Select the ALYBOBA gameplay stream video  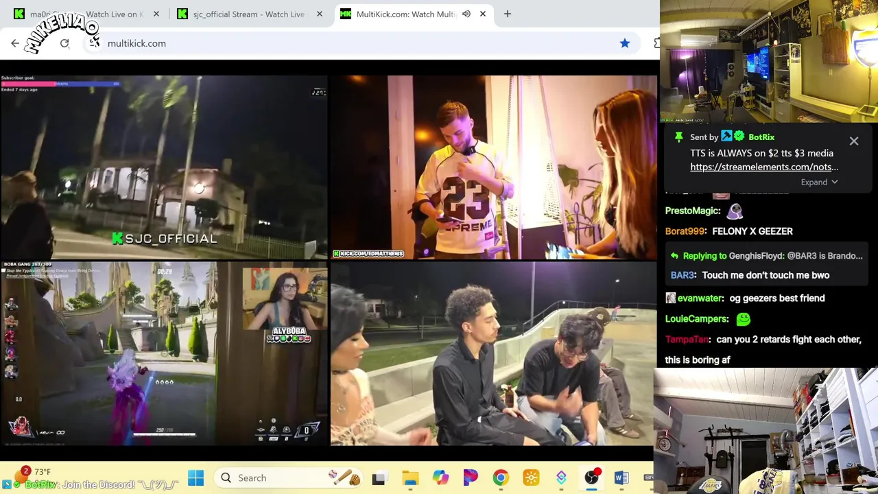pyautogui.click(x=164, y=353)
